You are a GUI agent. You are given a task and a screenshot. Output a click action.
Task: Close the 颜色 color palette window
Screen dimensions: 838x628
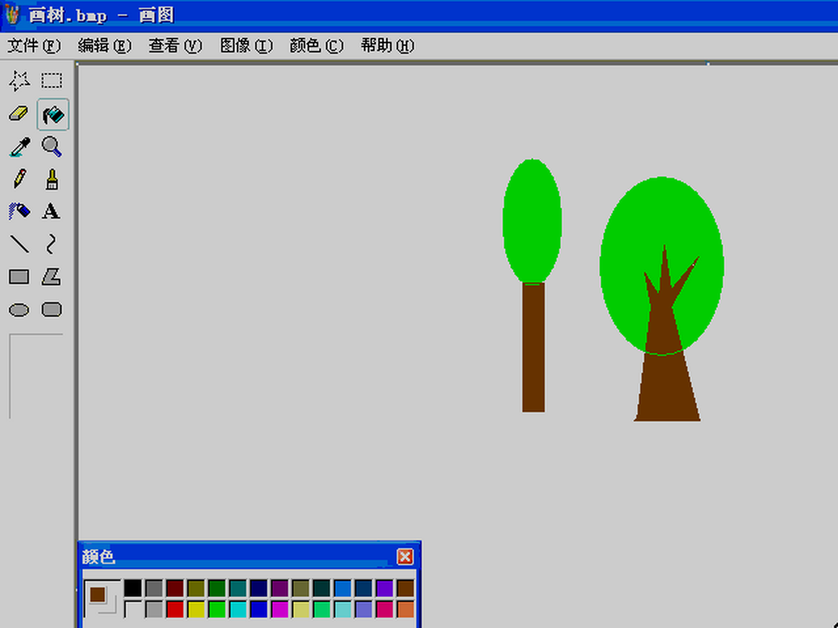tap(405, 557)
